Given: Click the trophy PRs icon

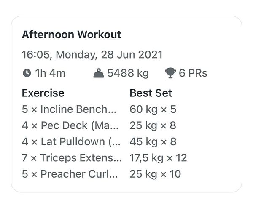Looking at the screenshot, I should (x=170, y=73).
